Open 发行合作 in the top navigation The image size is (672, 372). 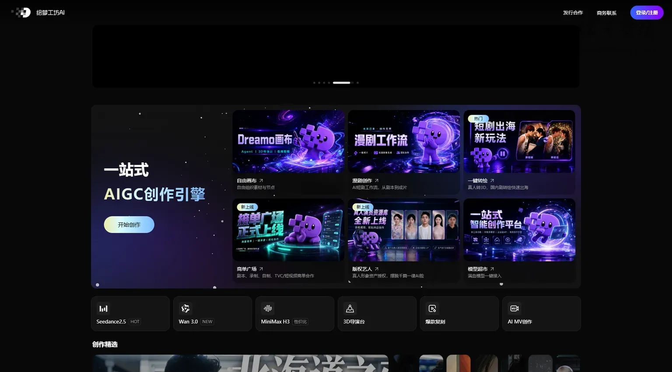pos(573,13)
